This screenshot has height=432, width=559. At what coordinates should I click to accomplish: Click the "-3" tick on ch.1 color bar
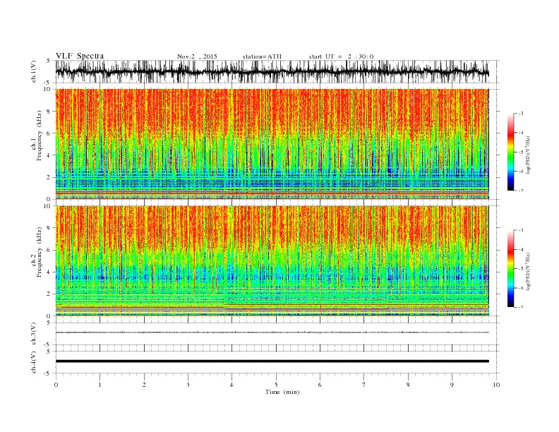click(521, 114)
